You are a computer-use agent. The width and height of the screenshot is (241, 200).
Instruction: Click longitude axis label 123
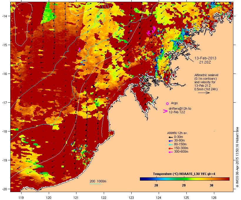click(x=131, y=198)
